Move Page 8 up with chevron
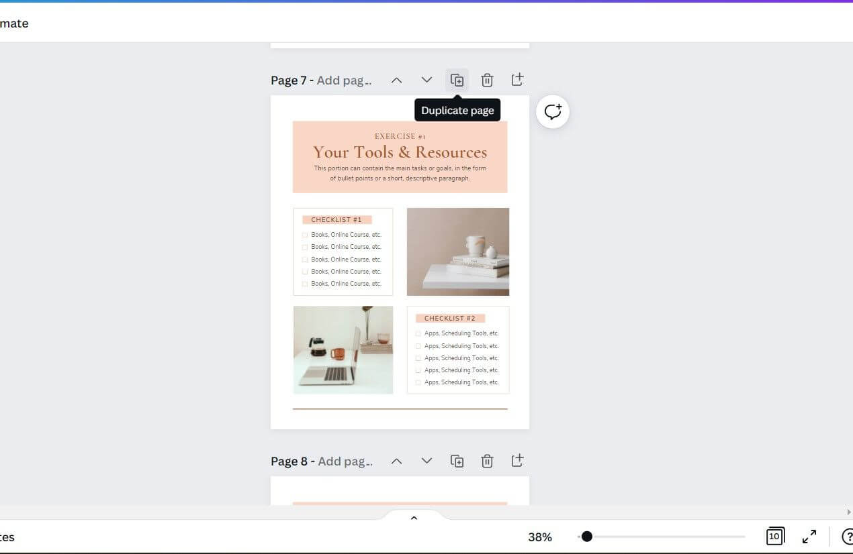The height and width of the screenshot is (554, 853). click(x=396, y=461)
